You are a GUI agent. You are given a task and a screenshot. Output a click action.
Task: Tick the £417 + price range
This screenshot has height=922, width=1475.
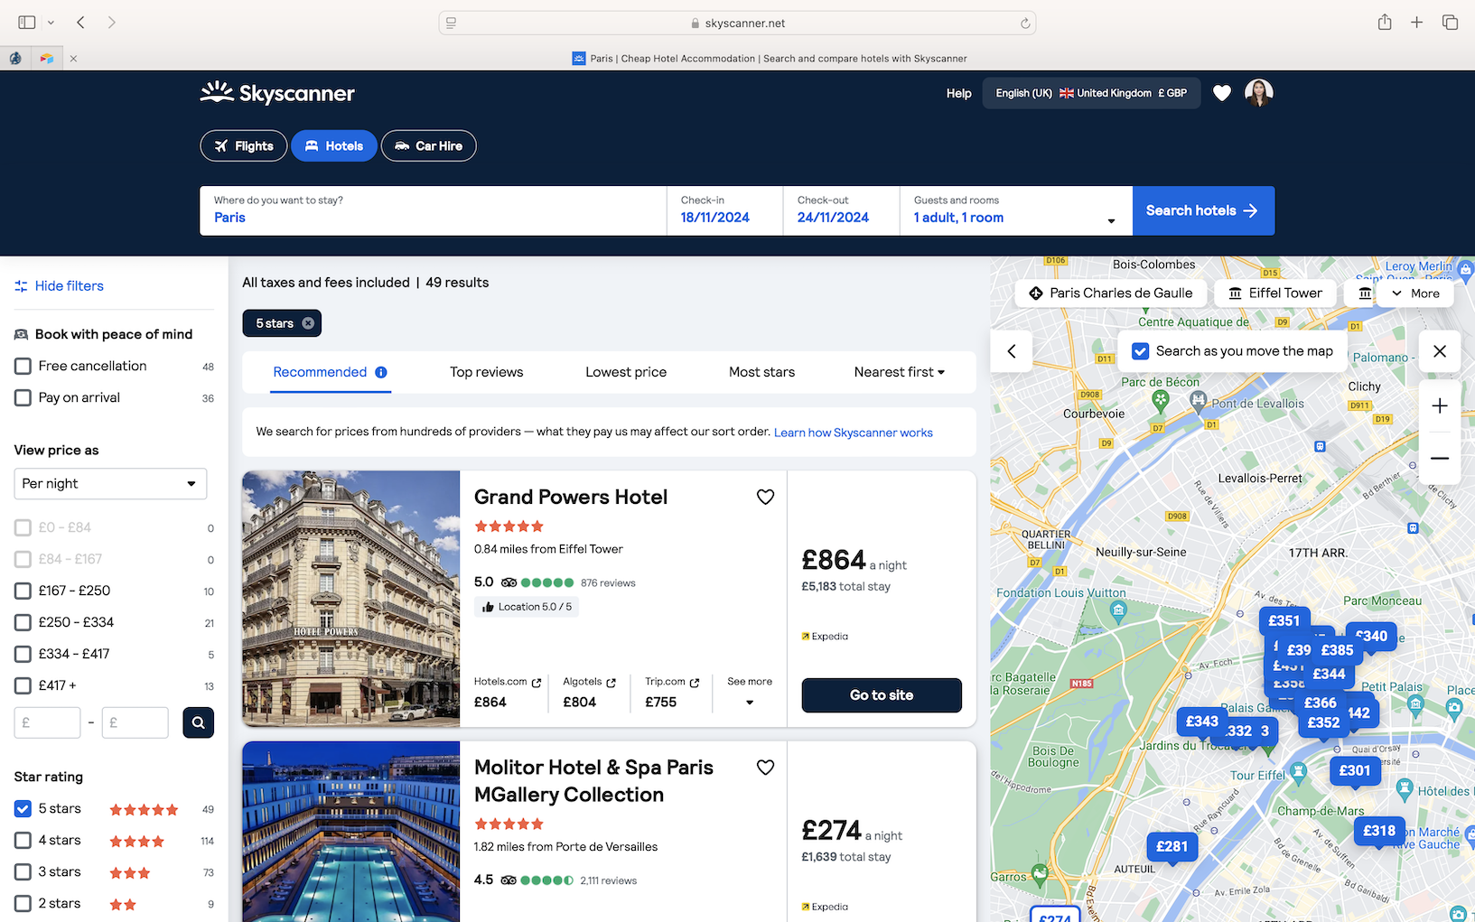pos(23,685)
